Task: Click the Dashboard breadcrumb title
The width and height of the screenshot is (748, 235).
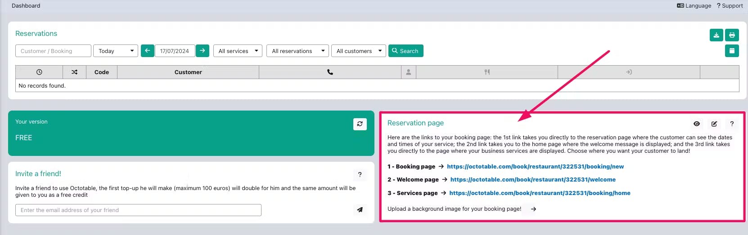Action: [26, 6]
